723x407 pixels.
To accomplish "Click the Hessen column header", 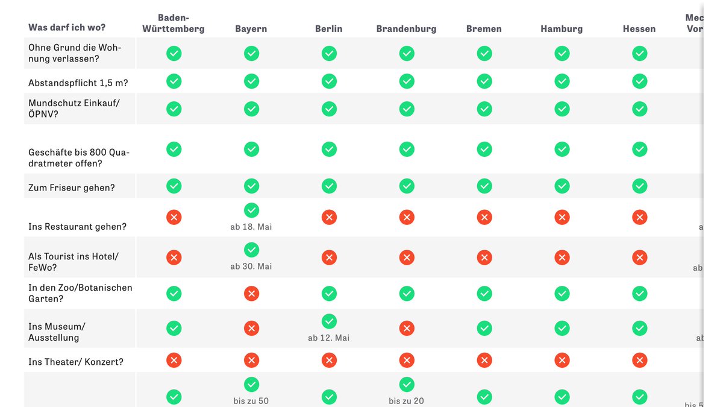I will 639,29.
